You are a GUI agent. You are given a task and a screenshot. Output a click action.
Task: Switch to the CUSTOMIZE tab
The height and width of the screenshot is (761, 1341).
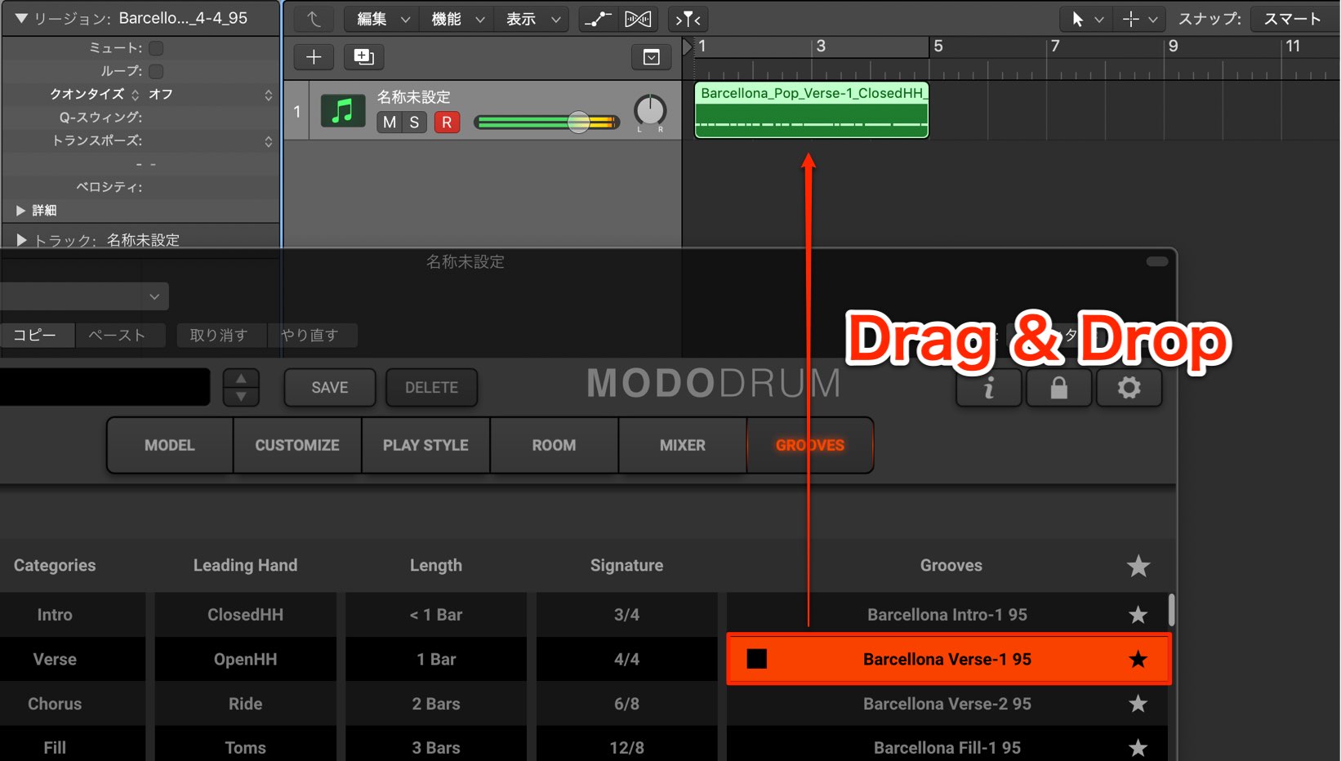point(297,445)
